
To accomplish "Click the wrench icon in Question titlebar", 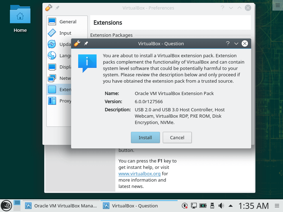I will pos(77,43).
